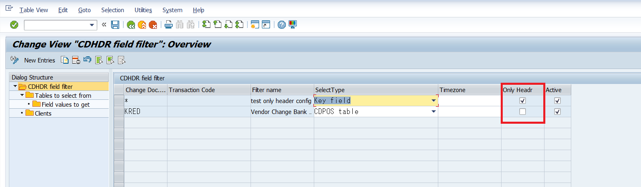Click the Undo Change arrow icon
This screenshot has height=187, width=641.
point(87,60)
